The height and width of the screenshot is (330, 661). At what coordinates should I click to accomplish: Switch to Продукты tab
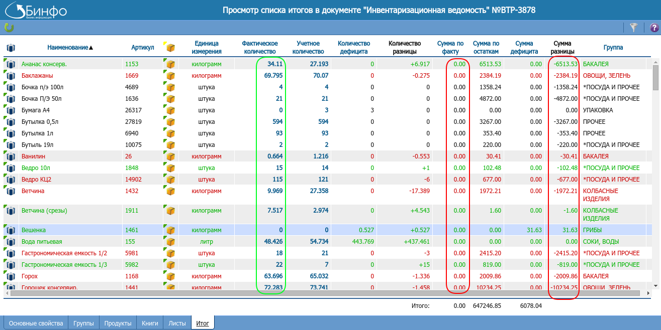(118, 323)
